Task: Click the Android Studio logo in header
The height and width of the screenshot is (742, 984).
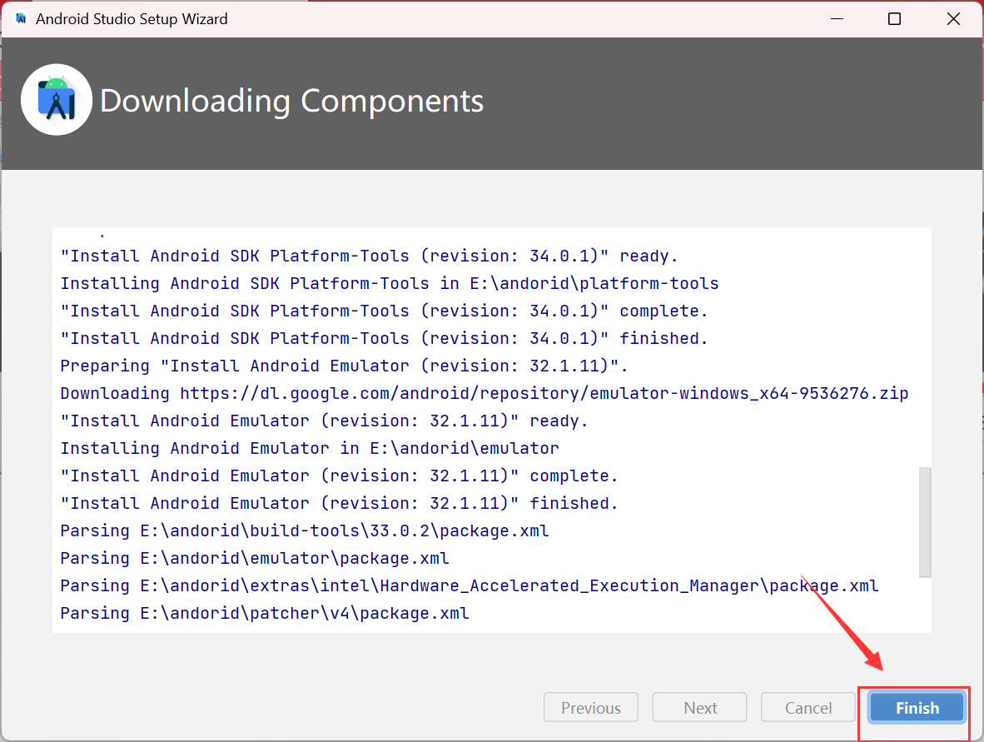Action: [57, 100]
